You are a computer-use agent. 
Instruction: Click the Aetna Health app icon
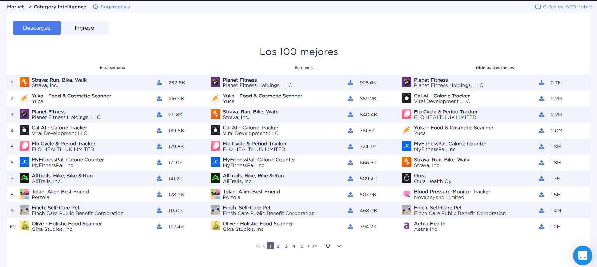pyautogui.click(x=407, y=226)
